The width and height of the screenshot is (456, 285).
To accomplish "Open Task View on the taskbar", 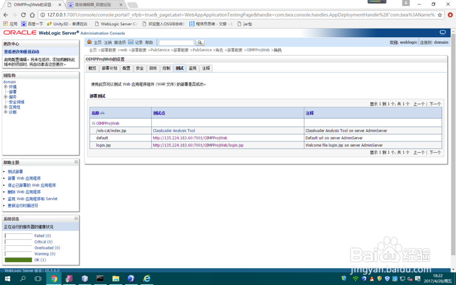I will pyautogui.click(x=38, y=279).
